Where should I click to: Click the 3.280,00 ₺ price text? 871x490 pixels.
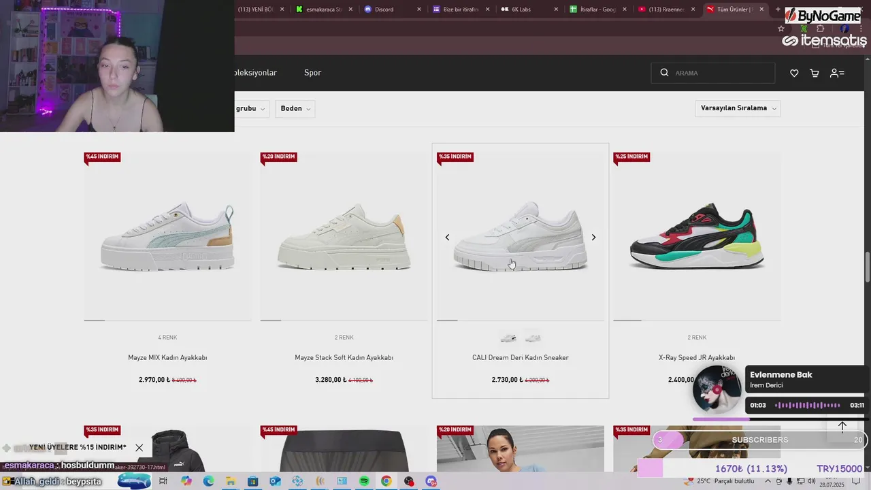coord(331,380)
